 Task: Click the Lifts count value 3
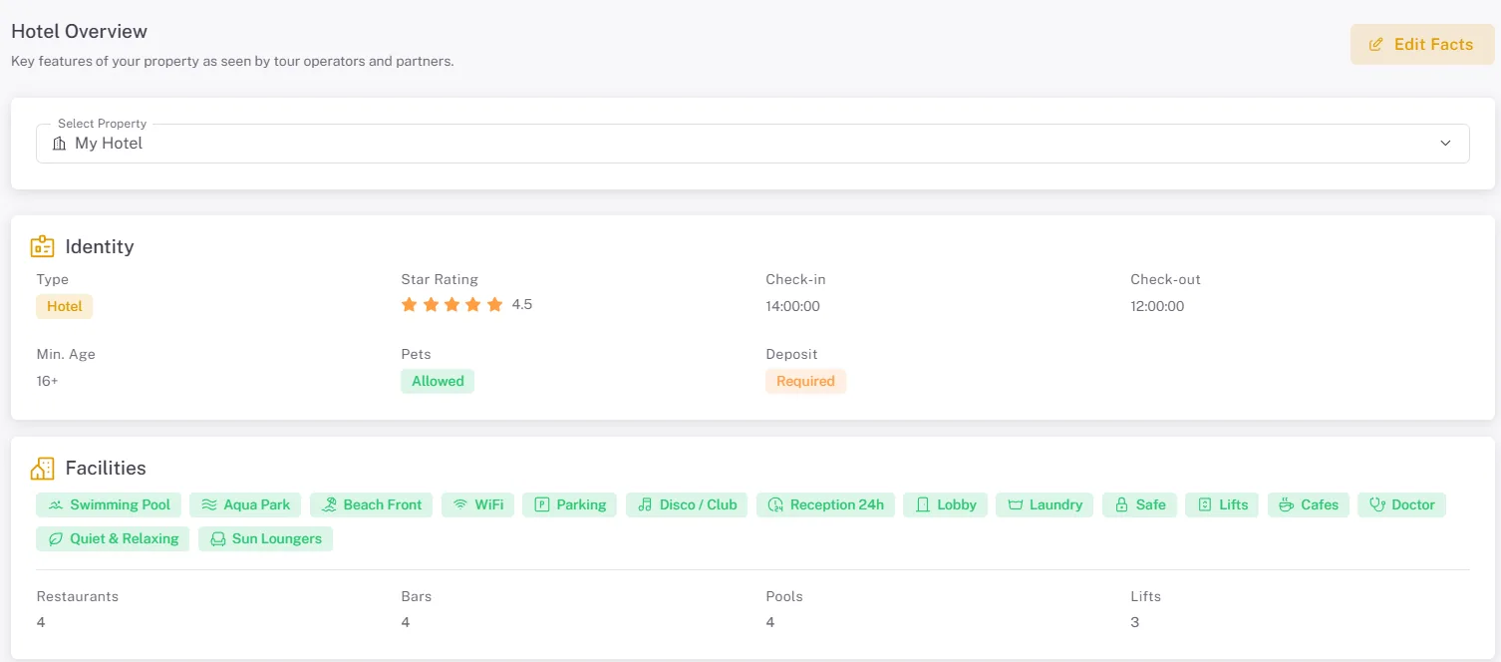[1135, 622]
